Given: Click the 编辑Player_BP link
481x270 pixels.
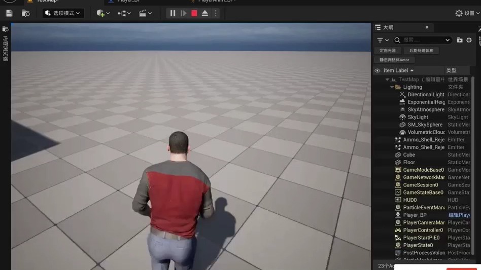Looking at the screenshot, I should (x=459, y=215).
